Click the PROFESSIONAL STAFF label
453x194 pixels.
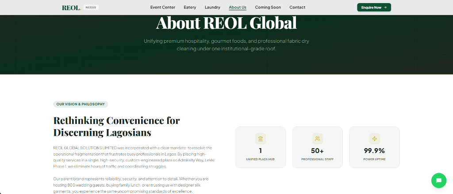(317, 159)
